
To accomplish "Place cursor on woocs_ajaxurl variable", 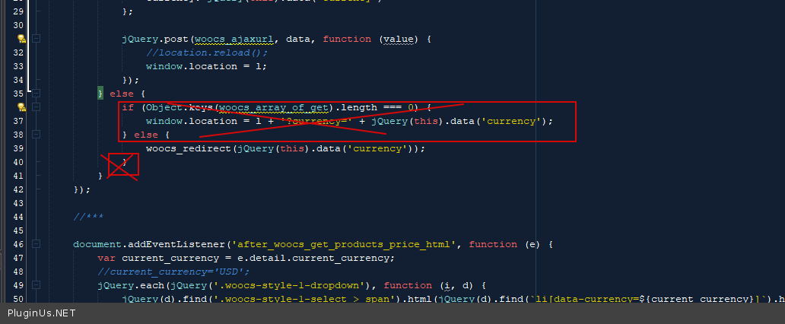I will click(x=234, y=39).
